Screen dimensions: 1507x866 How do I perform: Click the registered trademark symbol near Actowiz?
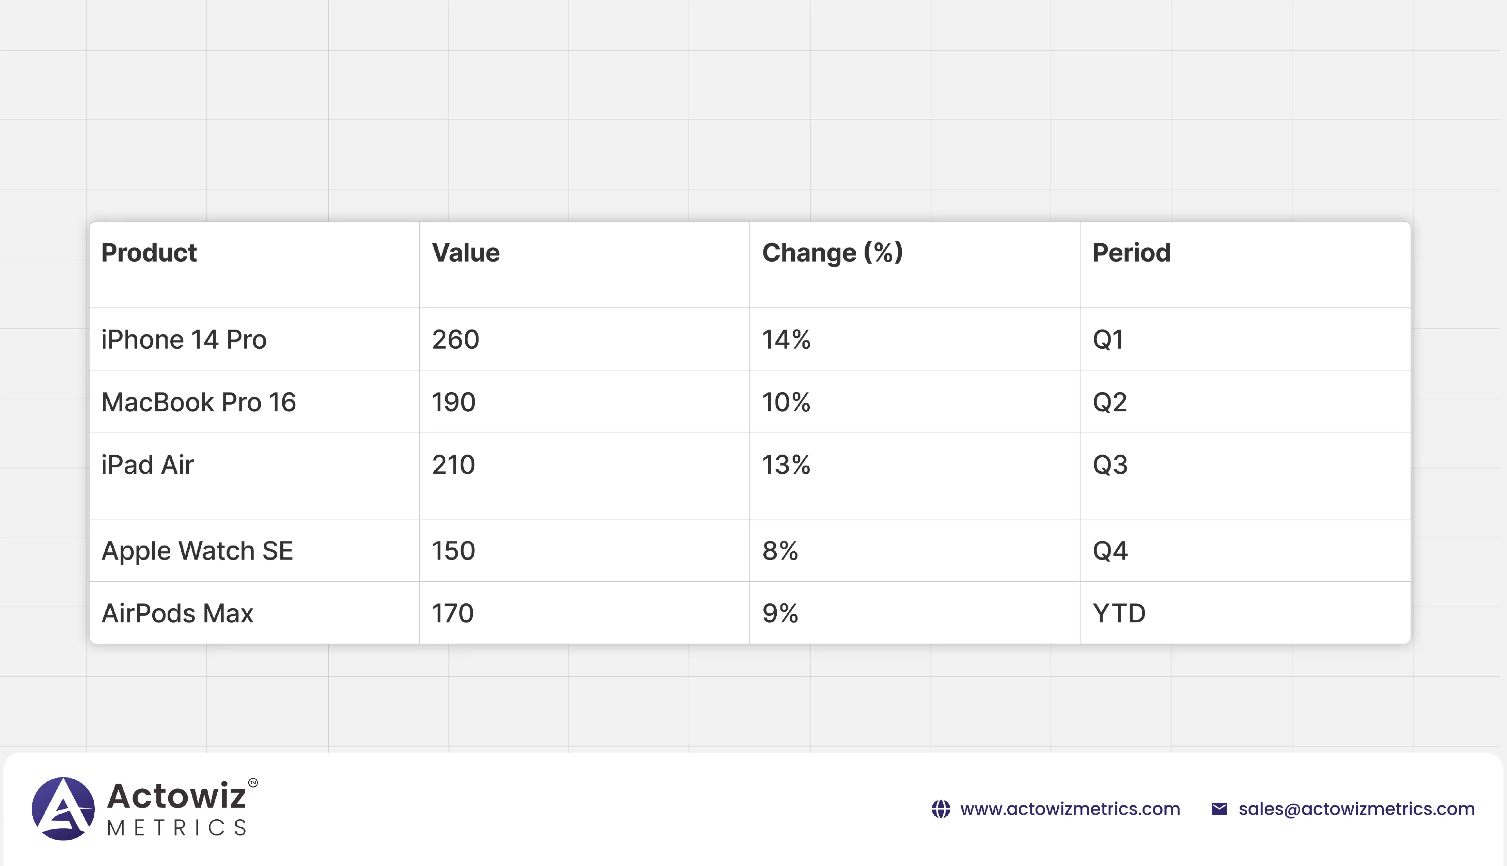[x=253, y=783]
